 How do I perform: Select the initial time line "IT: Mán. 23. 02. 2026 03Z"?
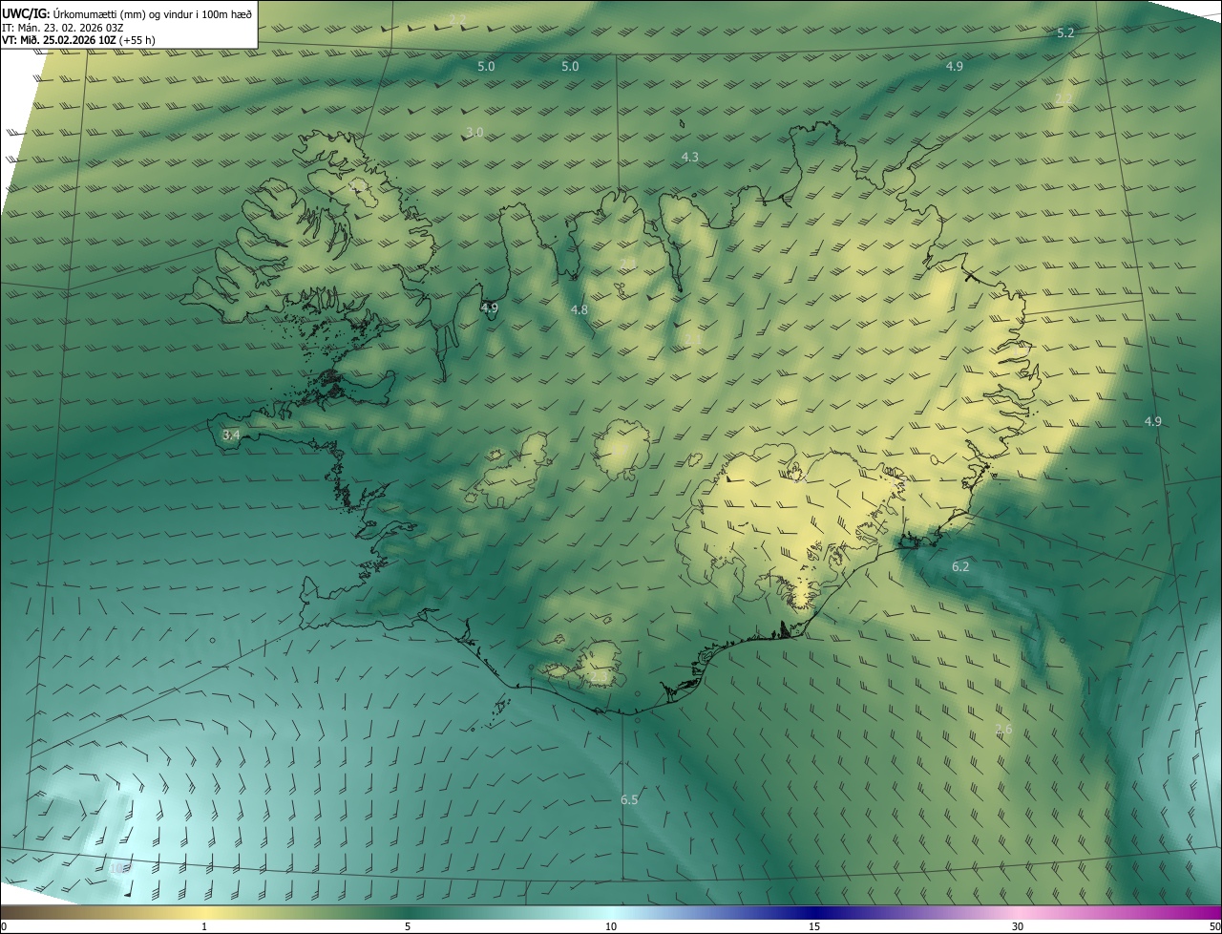coord(61,28)
